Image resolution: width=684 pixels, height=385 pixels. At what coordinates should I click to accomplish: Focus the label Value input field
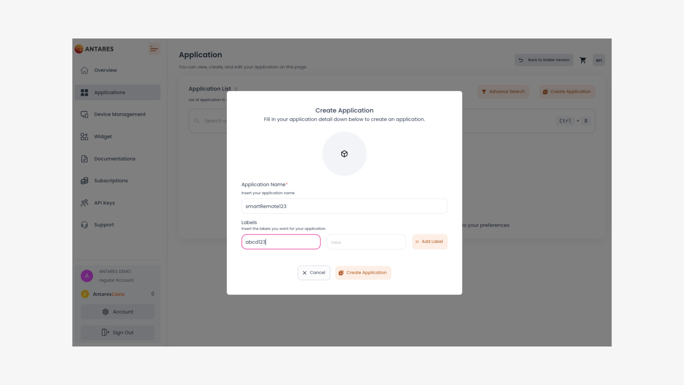pyautogui.click(x=366, y=242)
